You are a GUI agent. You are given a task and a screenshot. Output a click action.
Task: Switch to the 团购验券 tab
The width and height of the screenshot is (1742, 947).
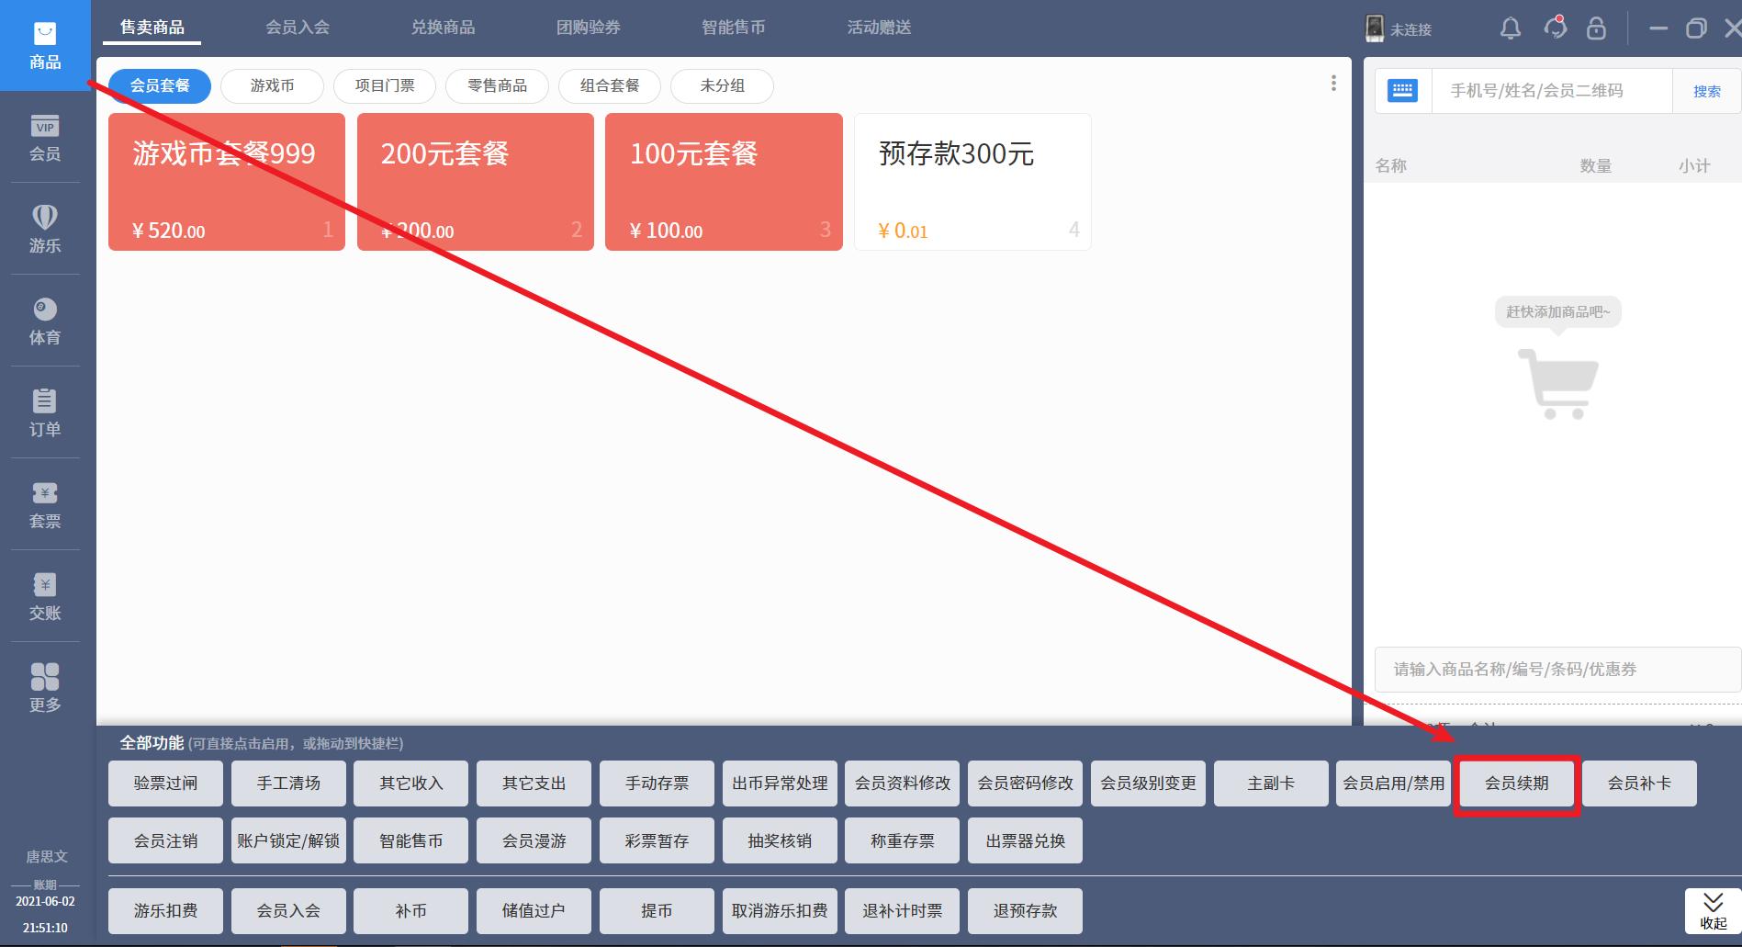589,28
